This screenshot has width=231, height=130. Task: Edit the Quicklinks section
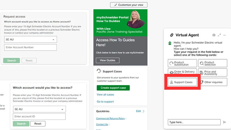(138, 111)
